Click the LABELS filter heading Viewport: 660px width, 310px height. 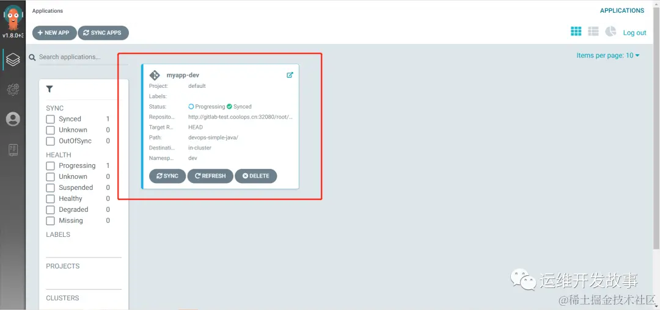[58, 234]
